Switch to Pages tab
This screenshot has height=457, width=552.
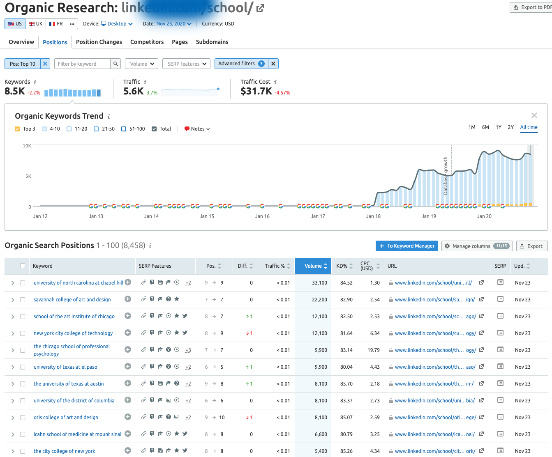click(180, 42)
